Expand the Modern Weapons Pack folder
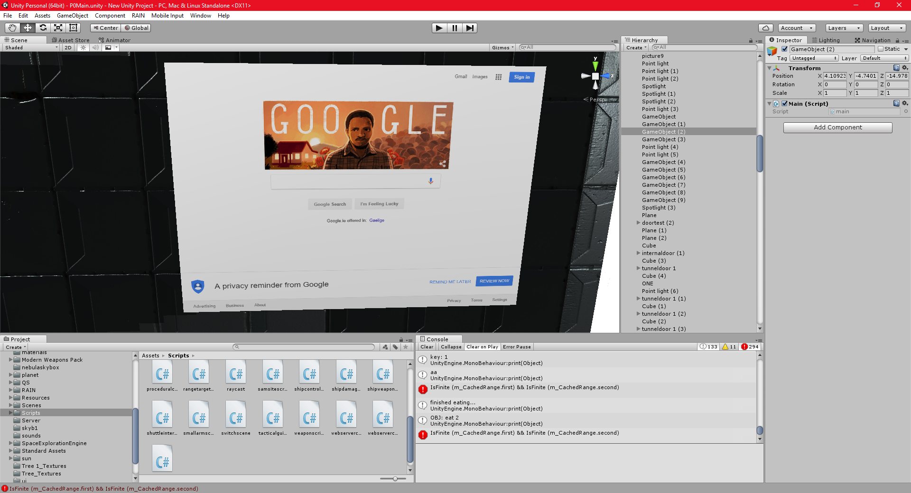Viewport: 911px width, 493px height. [10, 360]
